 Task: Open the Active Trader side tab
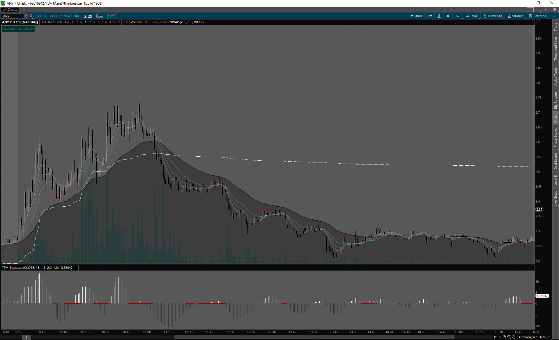pos(556,76)
